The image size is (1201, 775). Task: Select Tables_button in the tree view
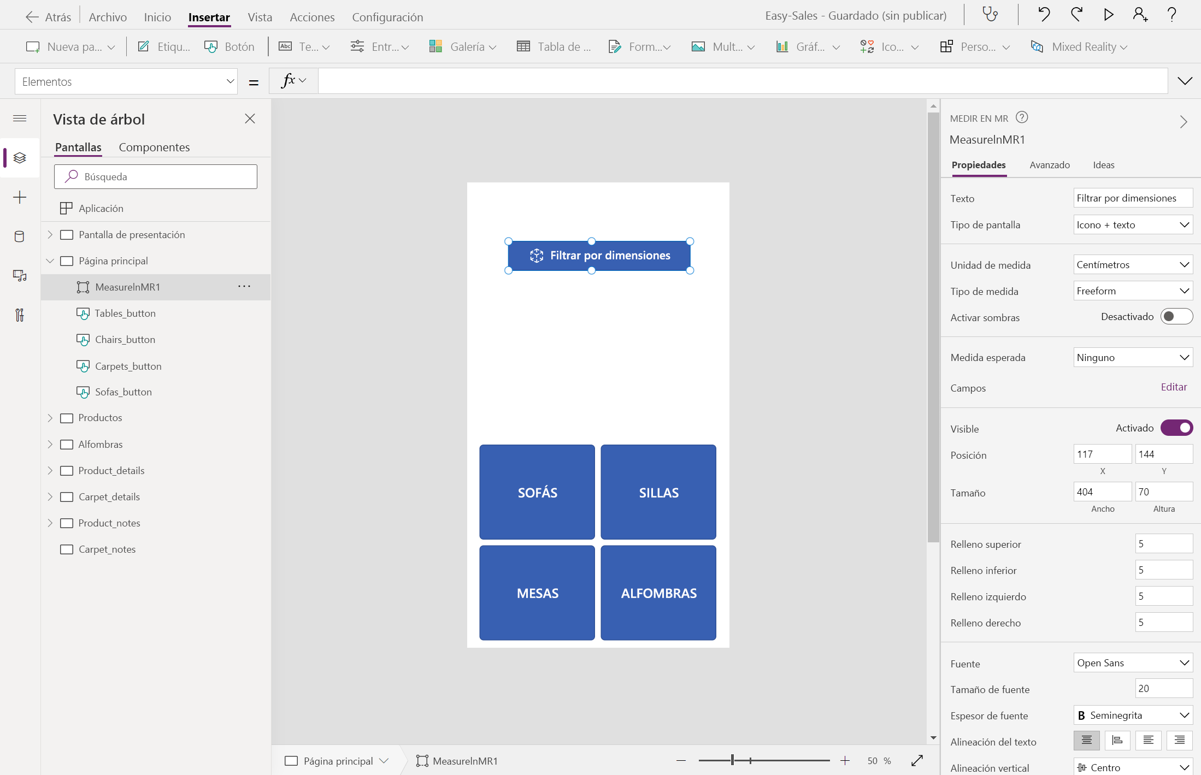(125, 313)
